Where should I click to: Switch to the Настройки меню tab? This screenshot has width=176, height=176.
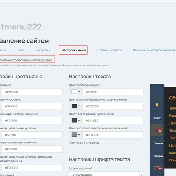coord(73,50)
